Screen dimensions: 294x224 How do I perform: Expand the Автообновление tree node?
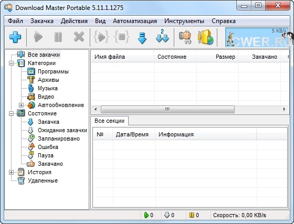(21, 105)
